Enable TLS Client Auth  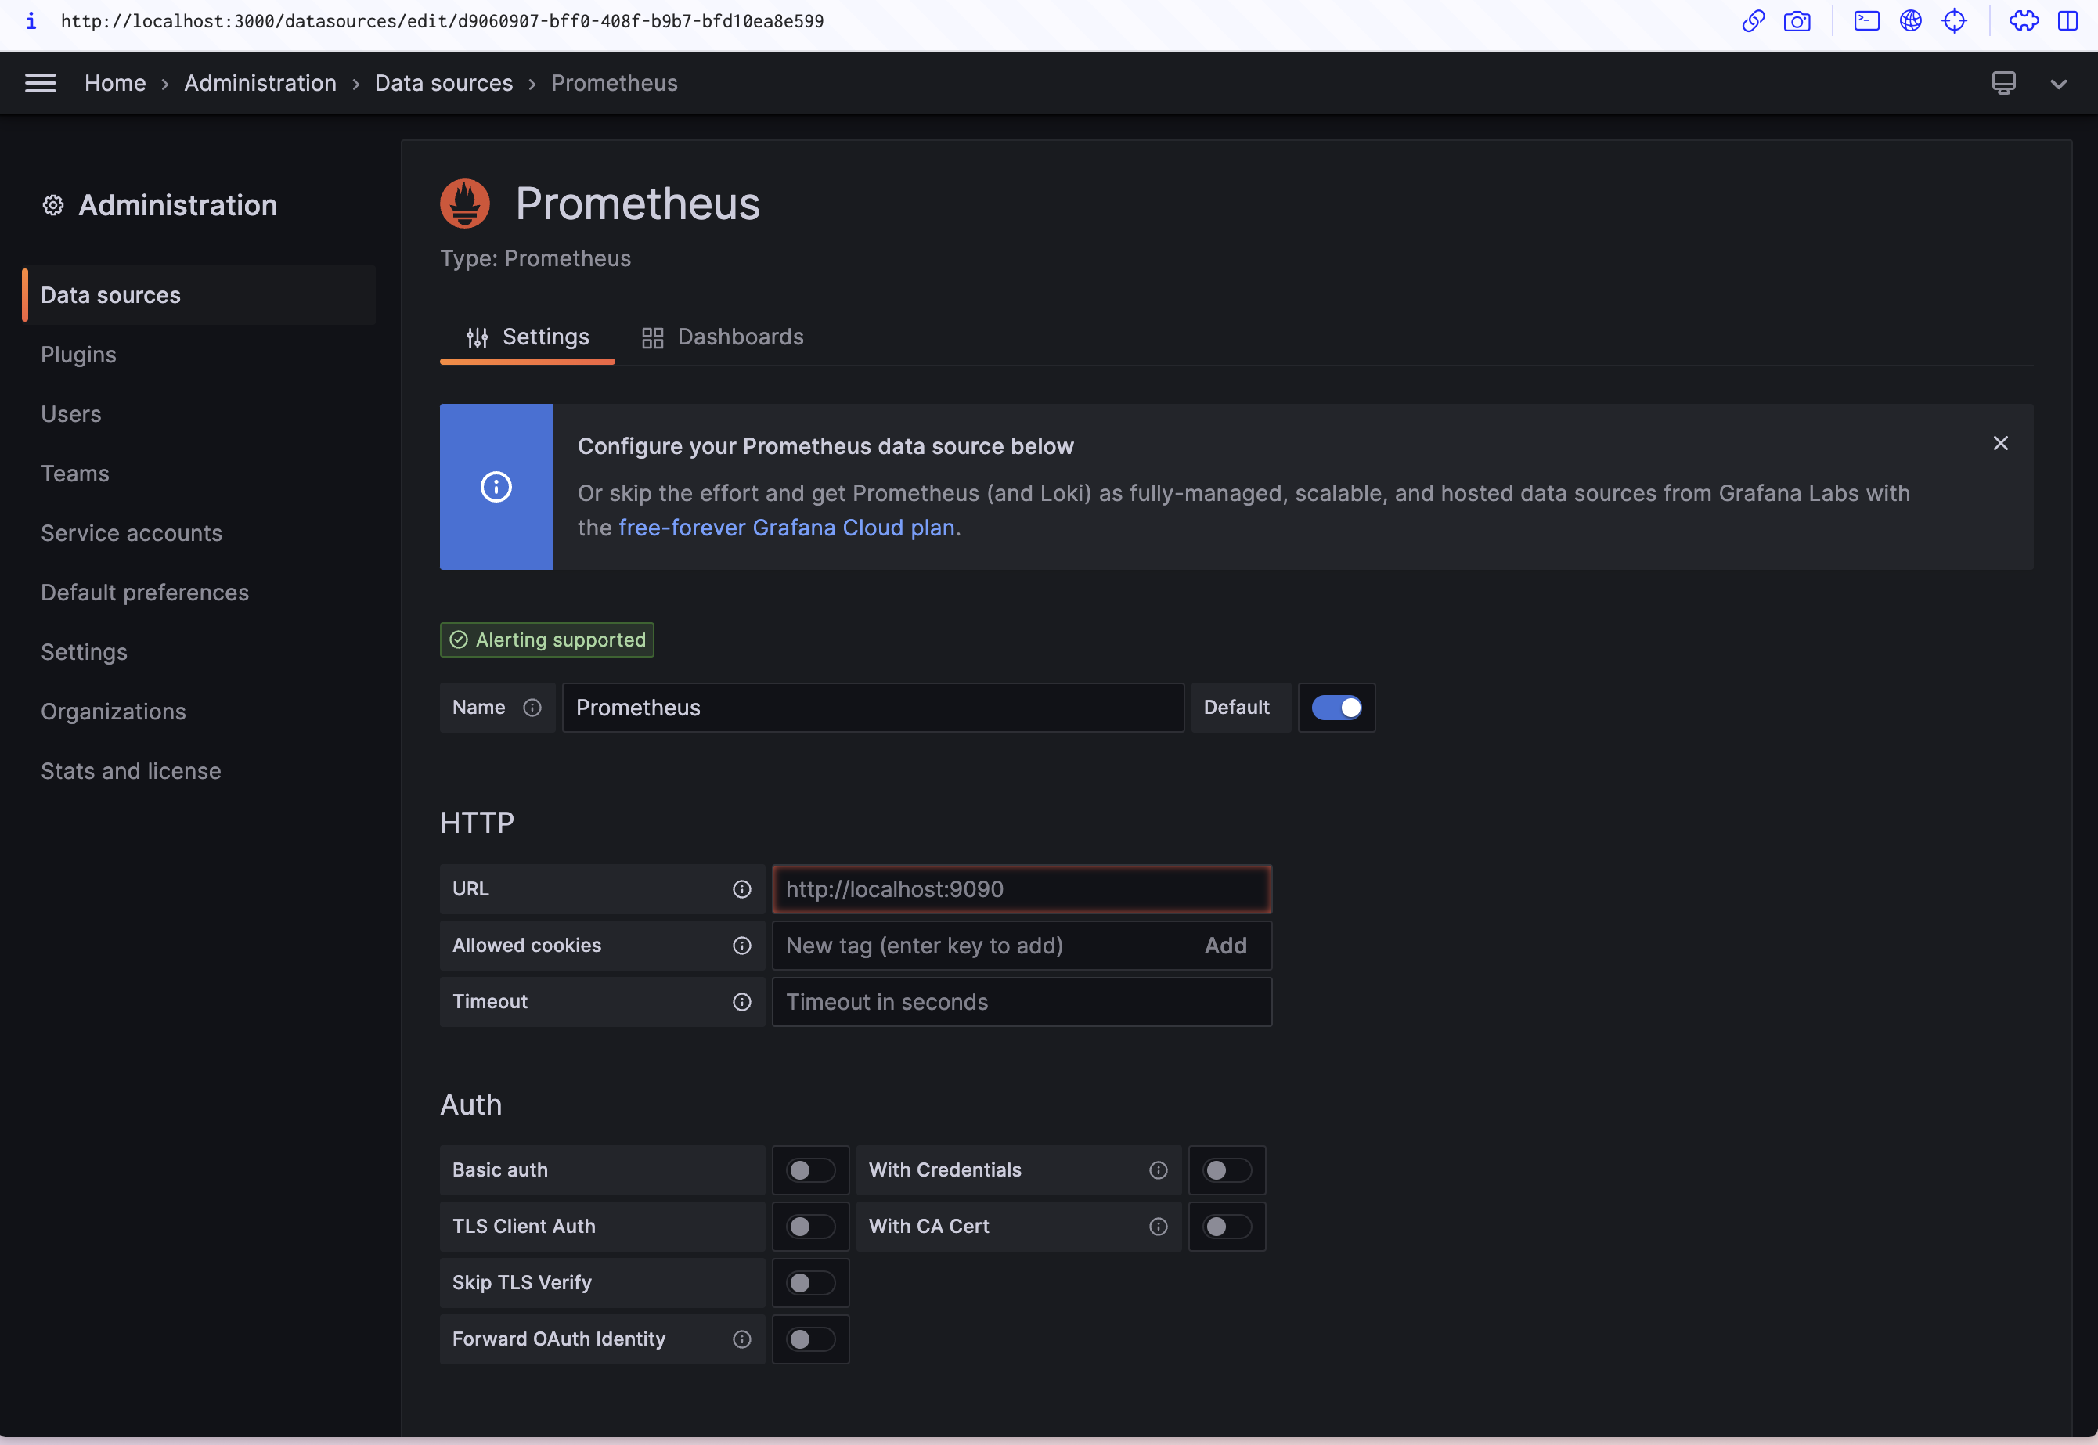[x=809, y=1226]
